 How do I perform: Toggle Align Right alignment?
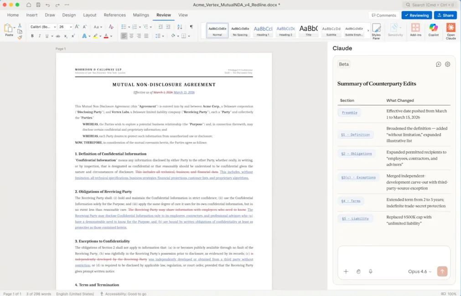(139, 36)
